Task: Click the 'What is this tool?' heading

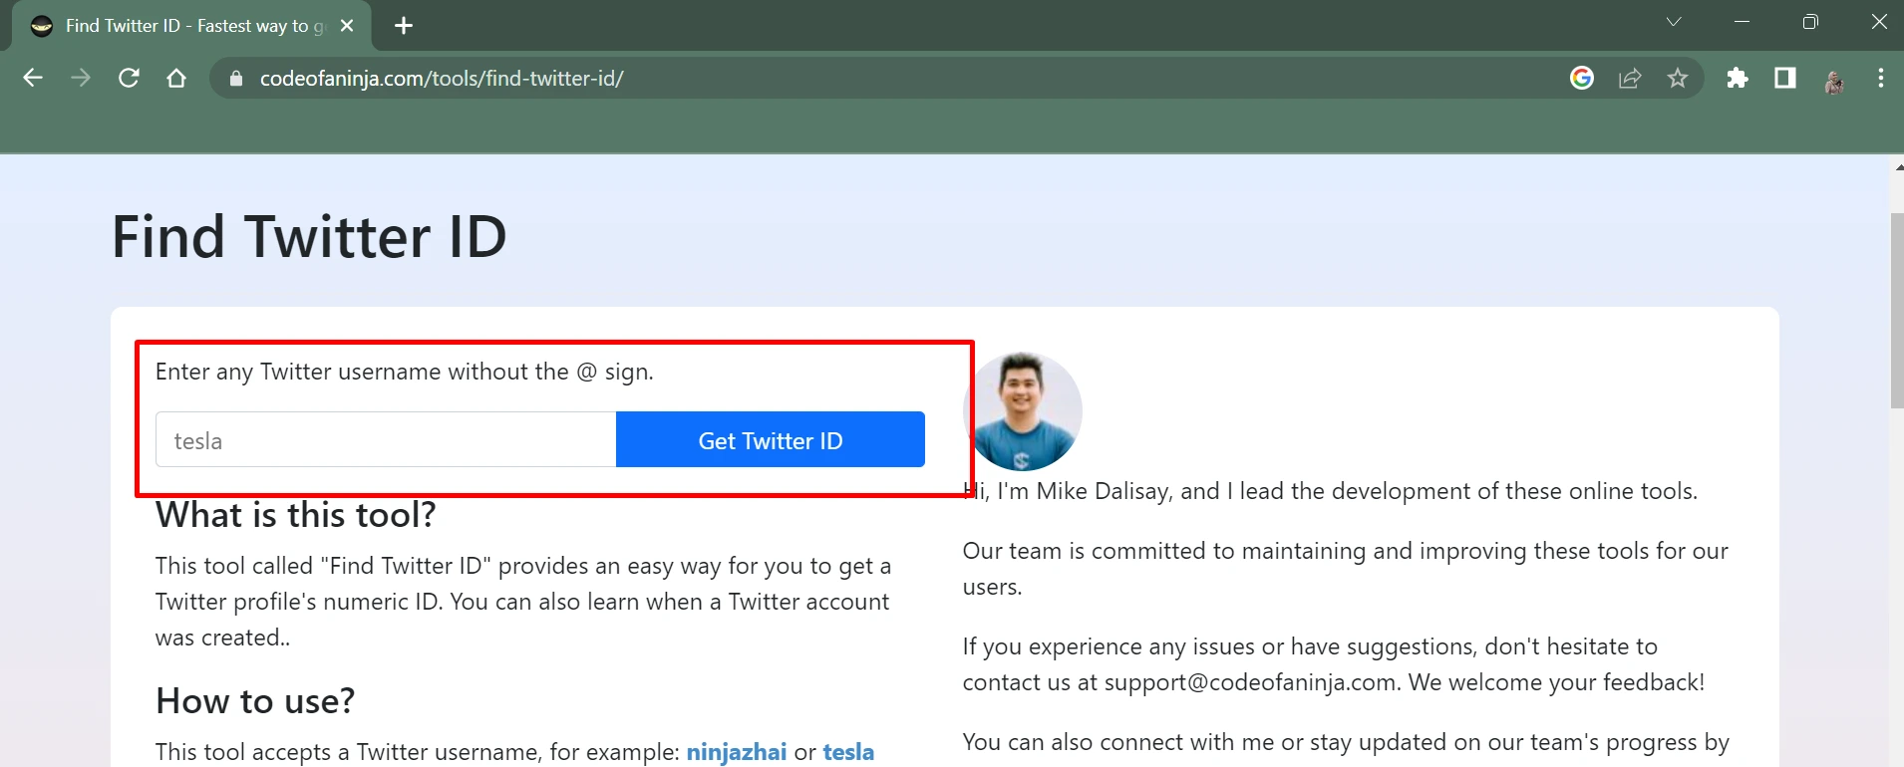Action: click(x=296, y=515)
